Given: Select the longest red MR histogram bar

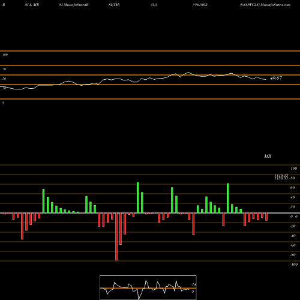Looking at the screenshot, I should point(116,236).
